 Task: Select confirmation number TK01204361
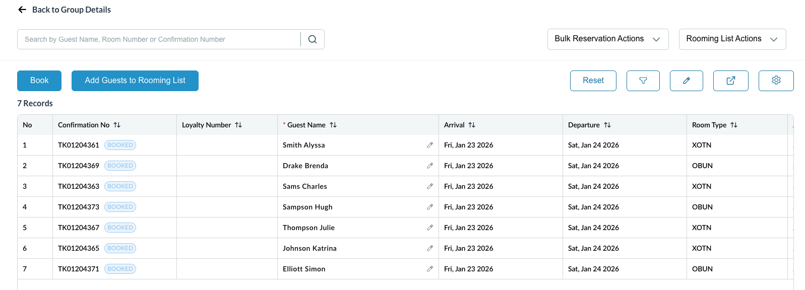79,145
